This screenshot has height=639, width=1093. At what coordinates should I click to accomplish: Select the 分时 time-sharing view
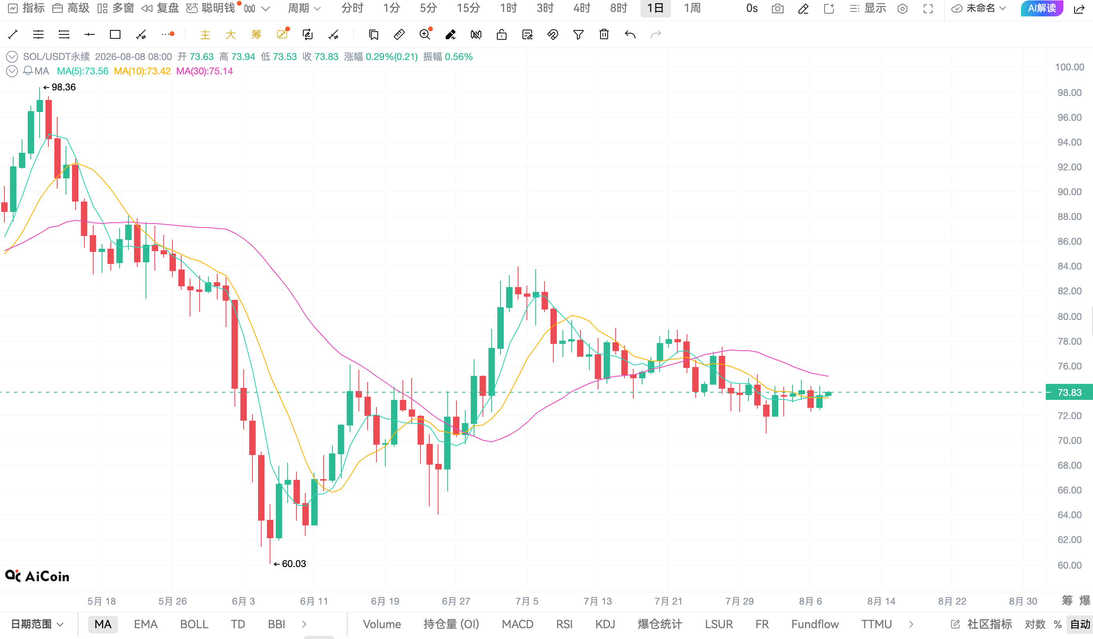click(352, 9)
